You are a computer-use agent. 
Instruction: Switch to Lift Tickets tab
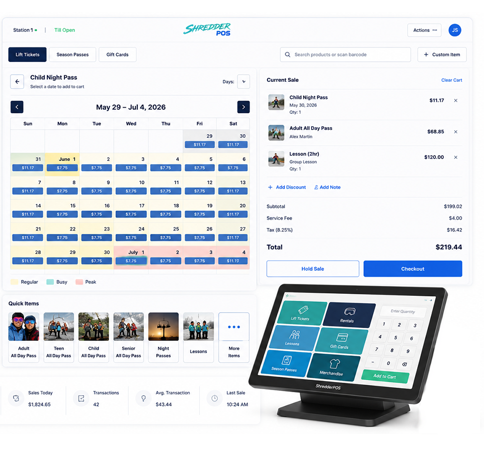[x=27, y=54]
